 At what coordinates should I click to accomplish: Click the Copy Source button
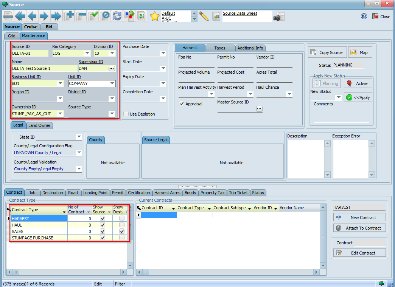(327, 52)
